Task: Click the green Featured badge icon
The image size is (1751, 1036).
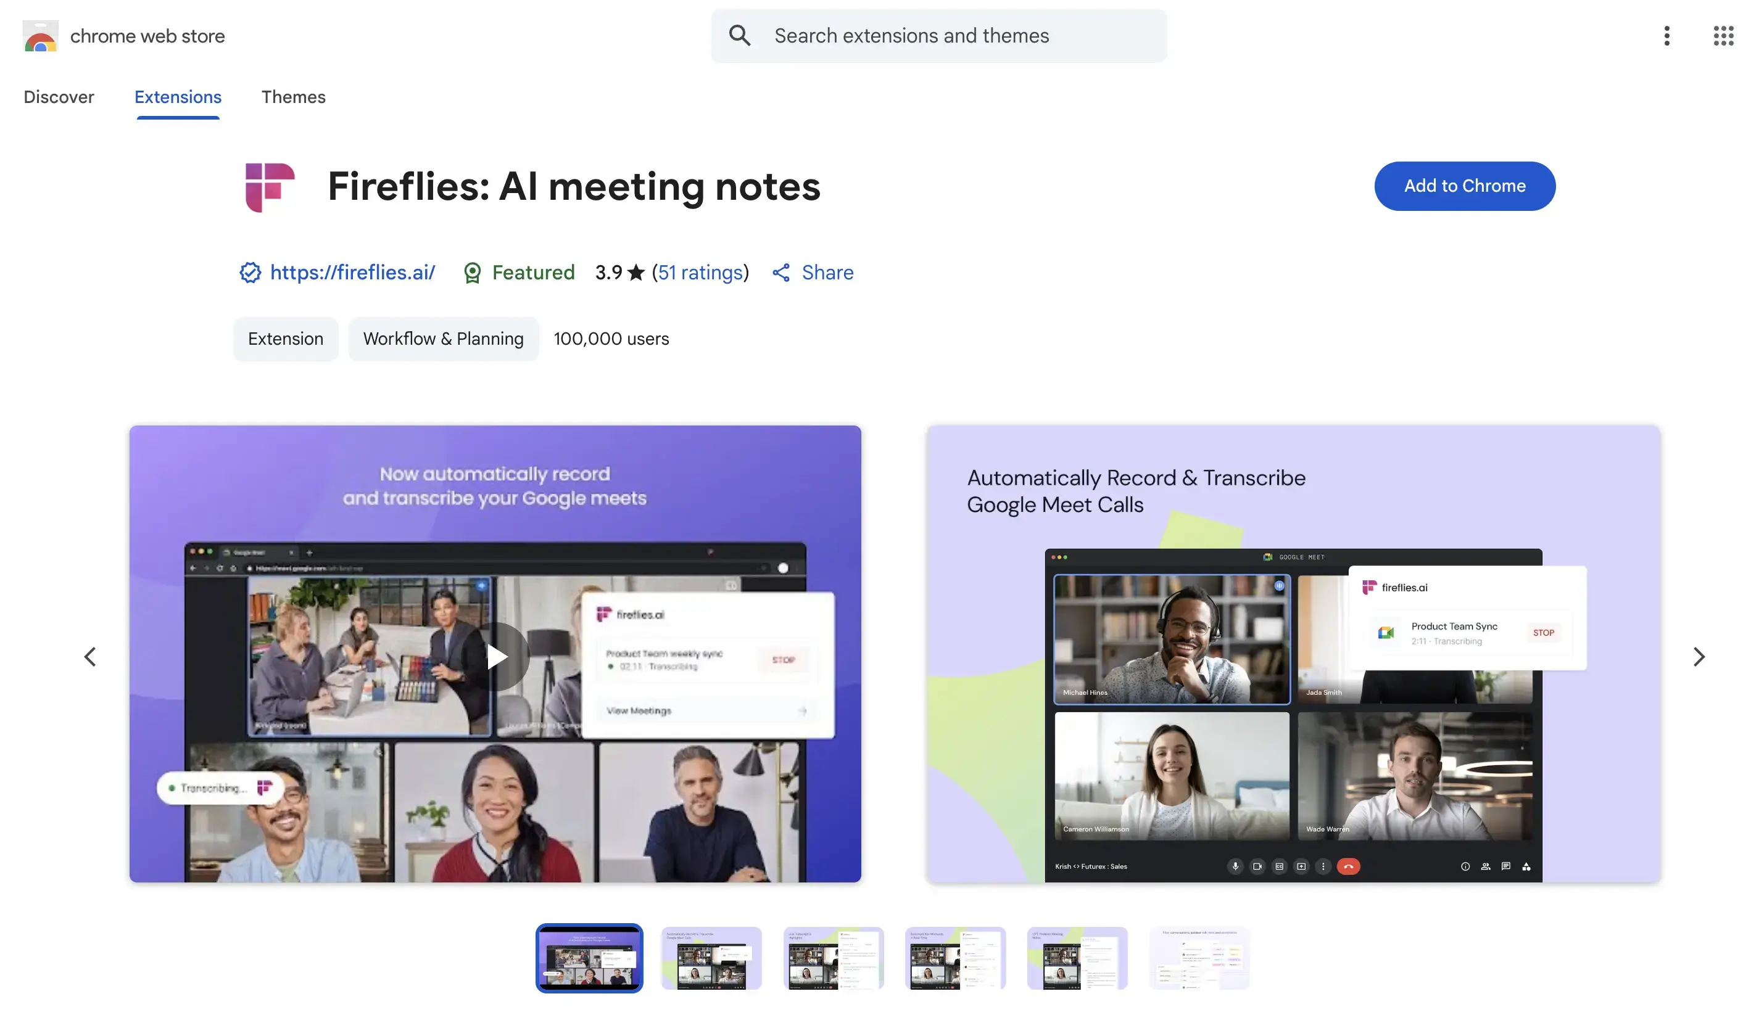Action: coord(473,273)
